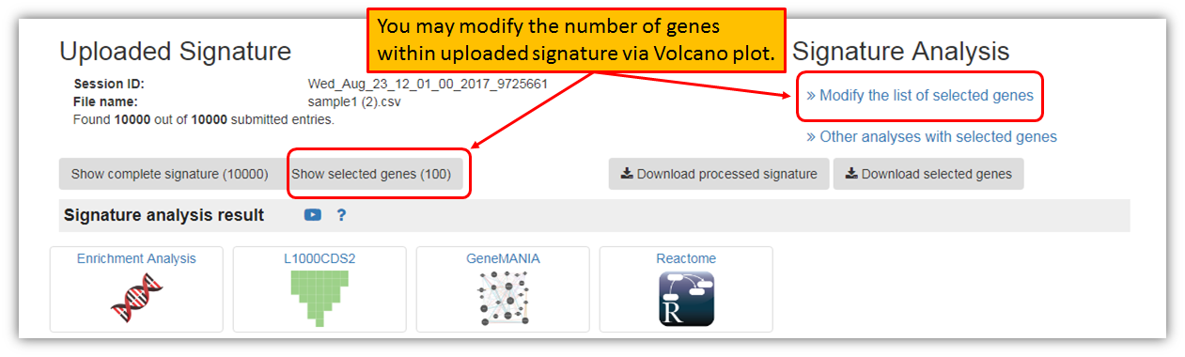The image size is (1185, 357).
Task: Click the sample1 (2).csv file name
Action: pyautogui.click(x=354, y=101)
